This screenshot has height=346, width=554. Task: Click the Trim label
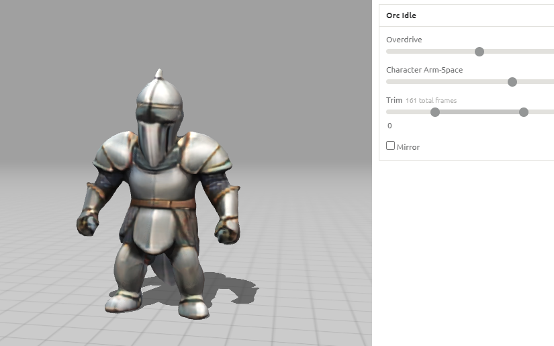(394, 100)
